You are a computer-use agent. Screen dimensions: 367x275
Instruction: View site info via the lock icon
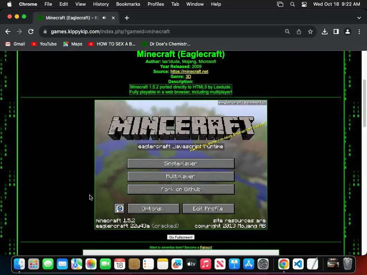45,32
